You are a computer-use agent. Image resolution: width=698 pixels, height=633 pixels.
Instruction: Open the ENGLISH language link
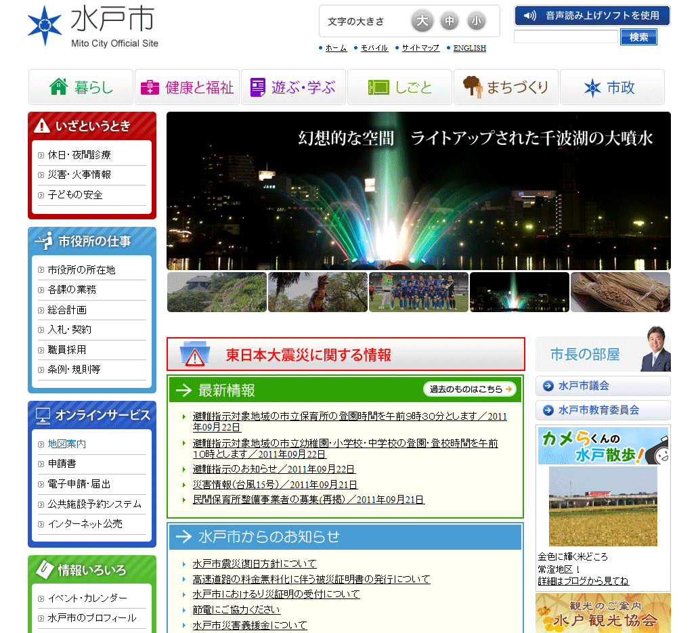(469, 48)
